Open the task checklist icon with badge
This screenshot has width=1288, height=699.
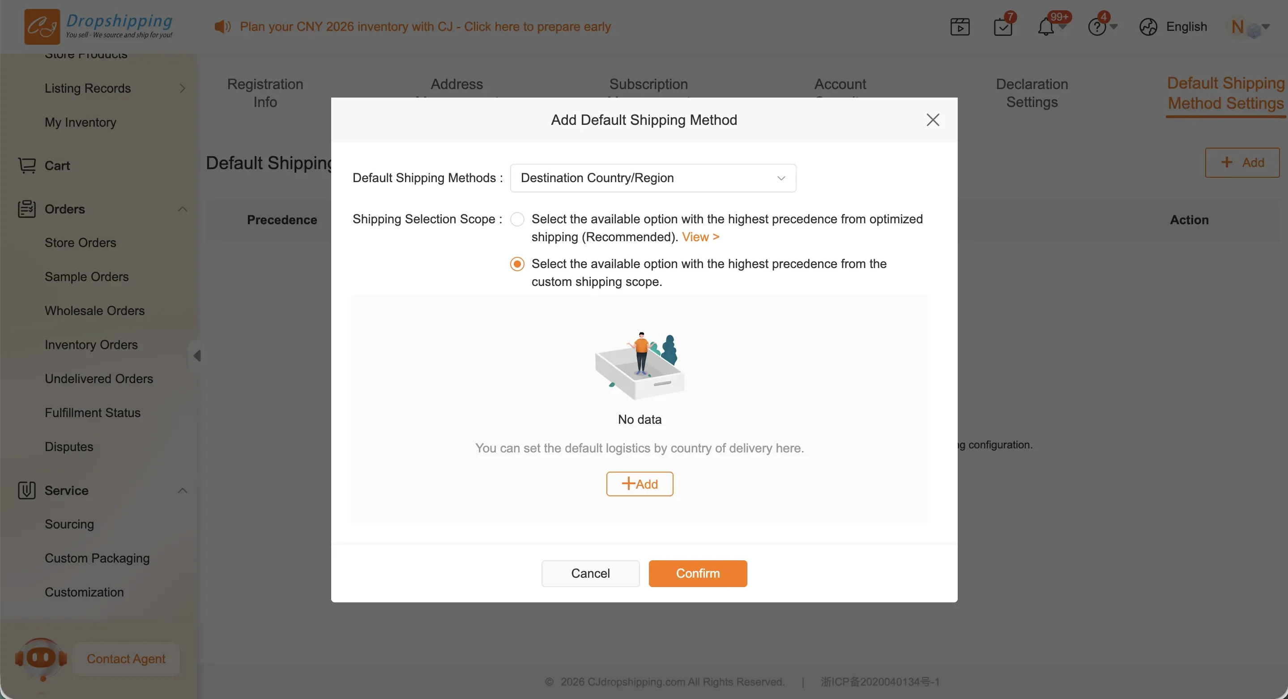pyautogui.click(x=1002, y=27)
